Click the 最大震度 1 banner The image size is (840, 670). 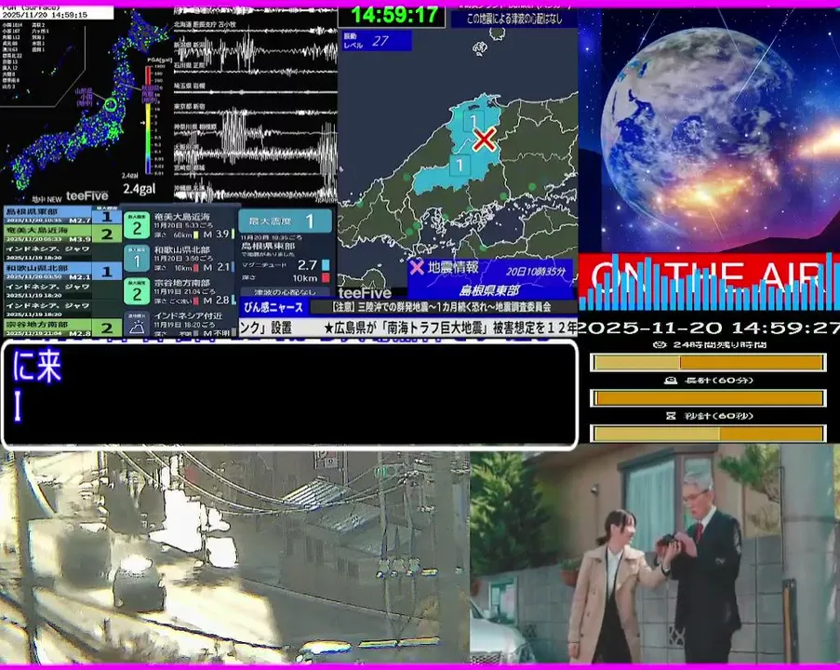[x=285, y=221]
